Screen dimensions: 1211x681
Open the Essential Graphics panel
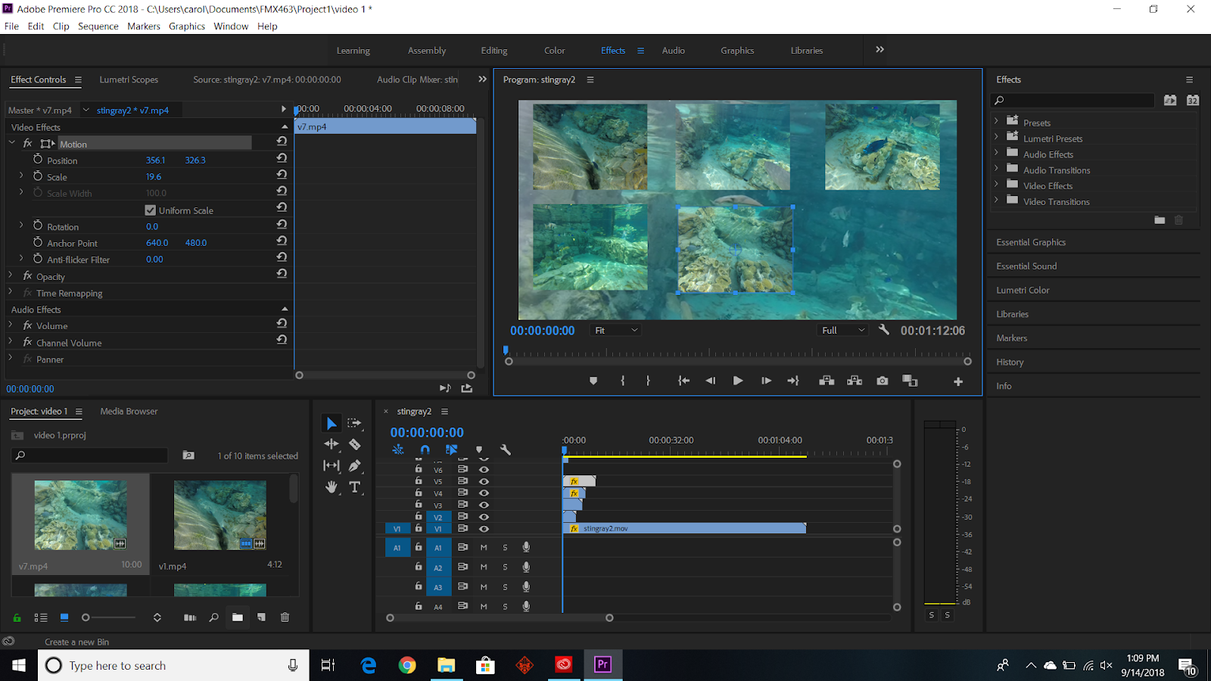(x=1031, y=242)
